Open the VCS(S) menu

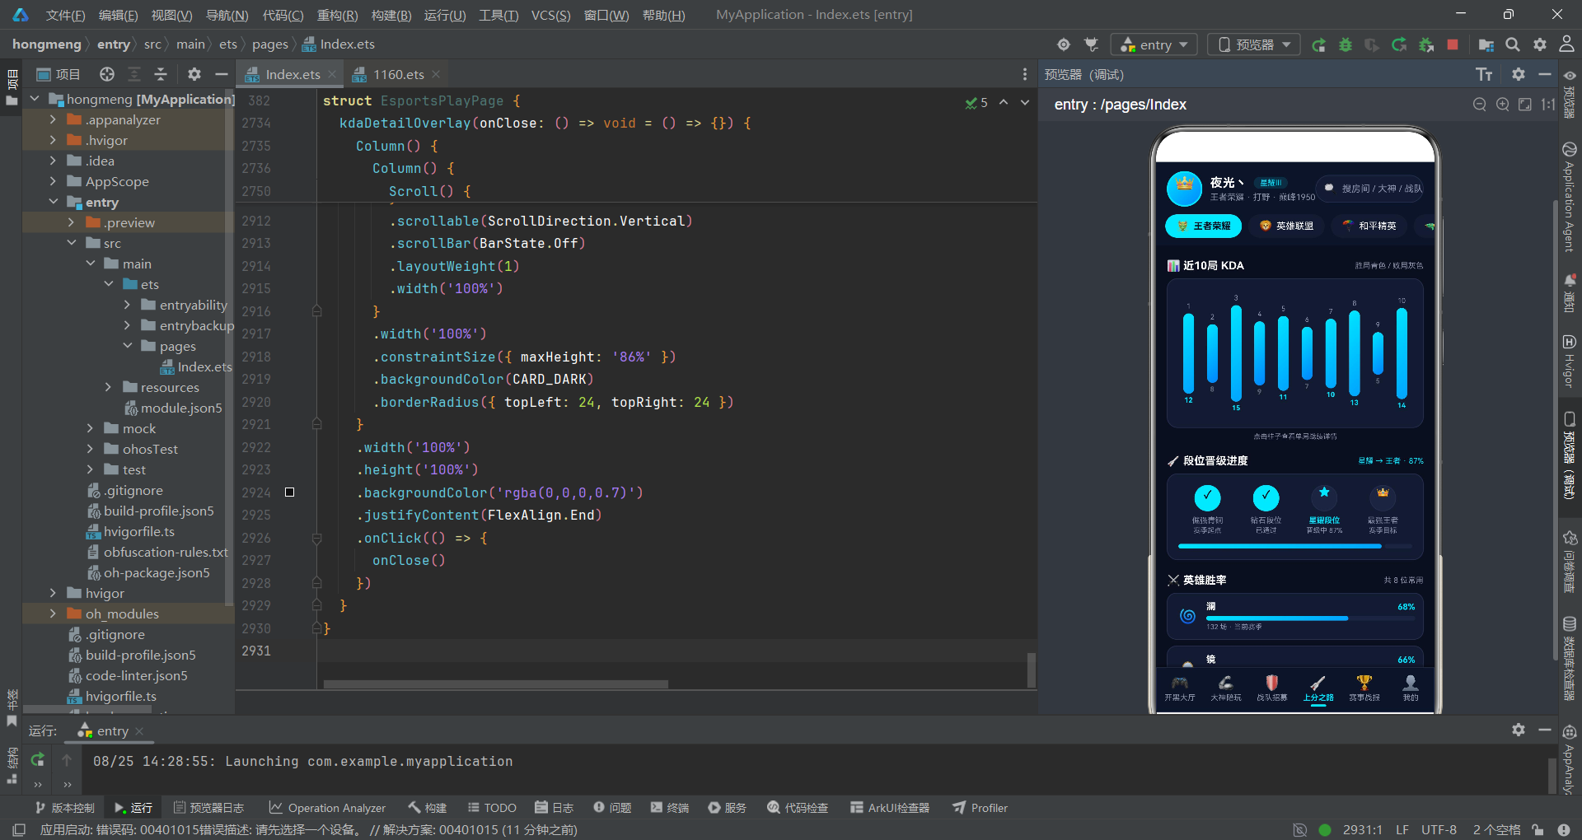click(550, 15)
